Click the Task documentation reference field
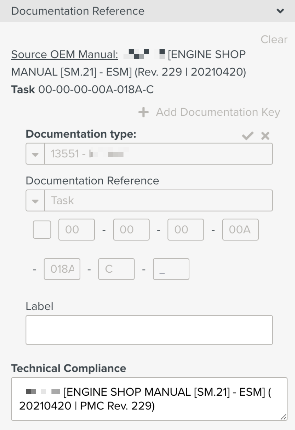Viewport: 295px width, 430px height. click(158, 201)
